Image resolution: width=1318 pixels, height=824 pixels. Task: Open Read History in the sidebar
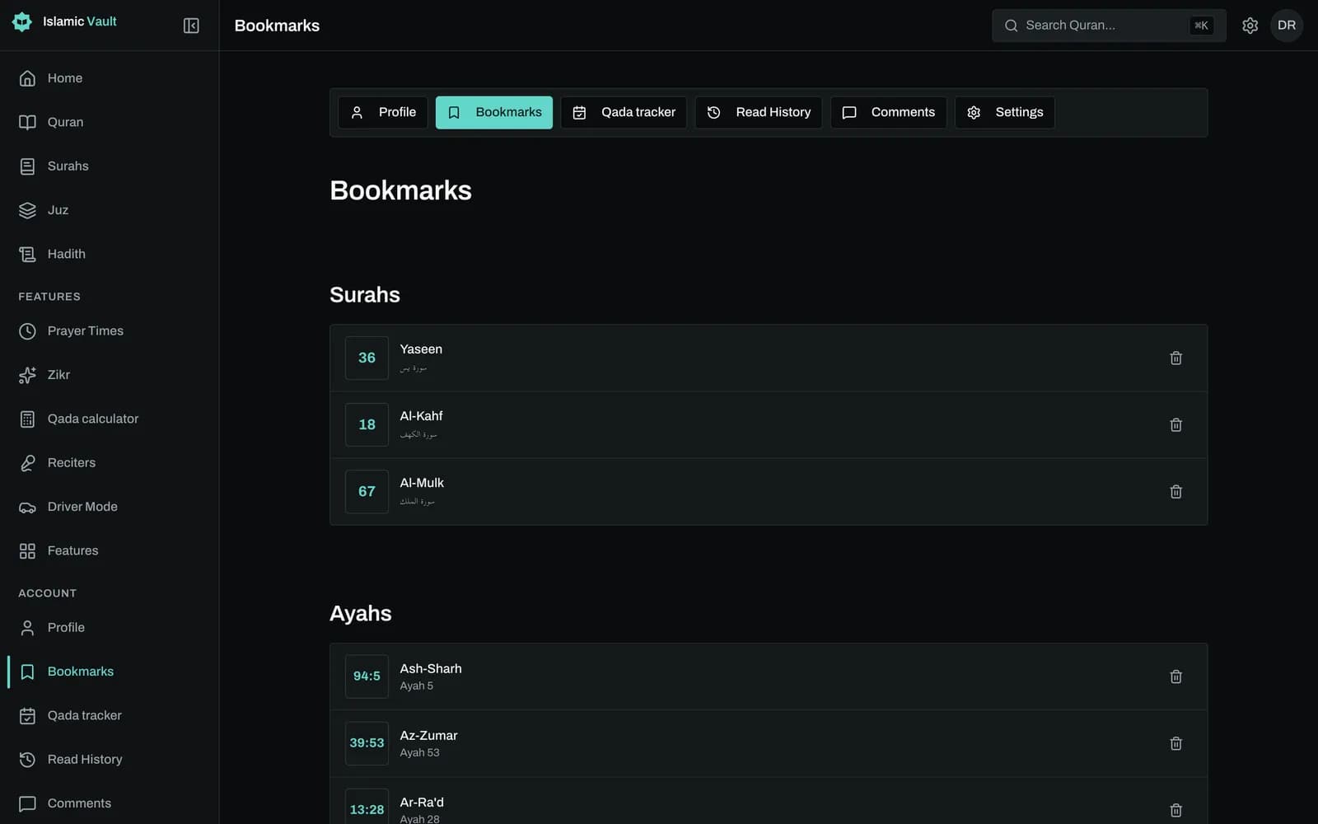(110, 759)
